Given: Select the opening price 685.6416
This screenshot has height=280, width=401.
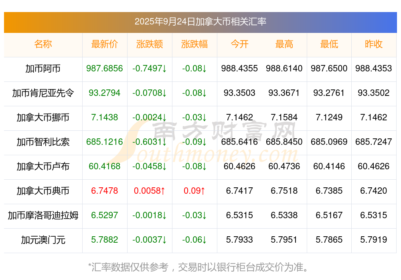Looking at the screenshot, I should click(239, 142).
